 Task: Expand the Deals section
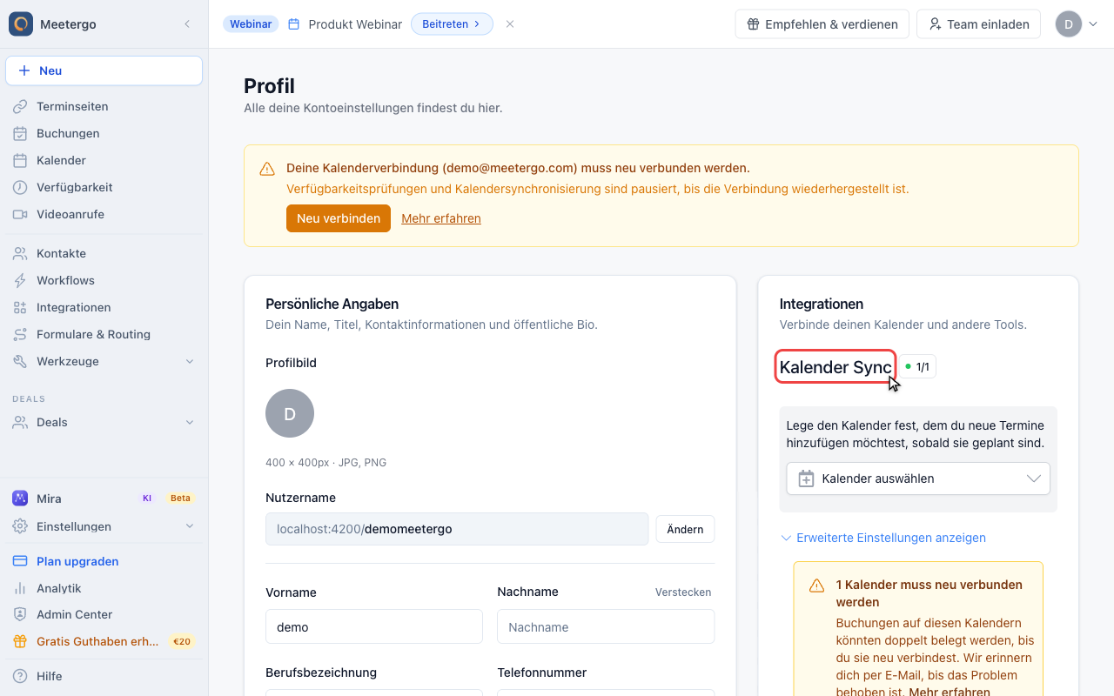(190, 422)
